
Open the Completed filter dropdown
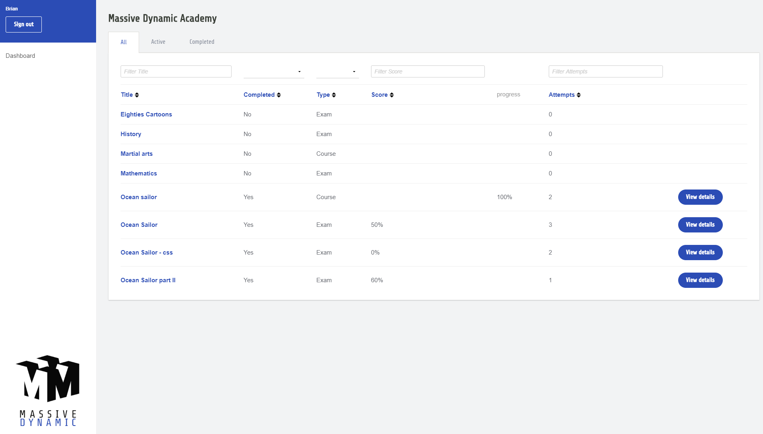coord(273,71)
